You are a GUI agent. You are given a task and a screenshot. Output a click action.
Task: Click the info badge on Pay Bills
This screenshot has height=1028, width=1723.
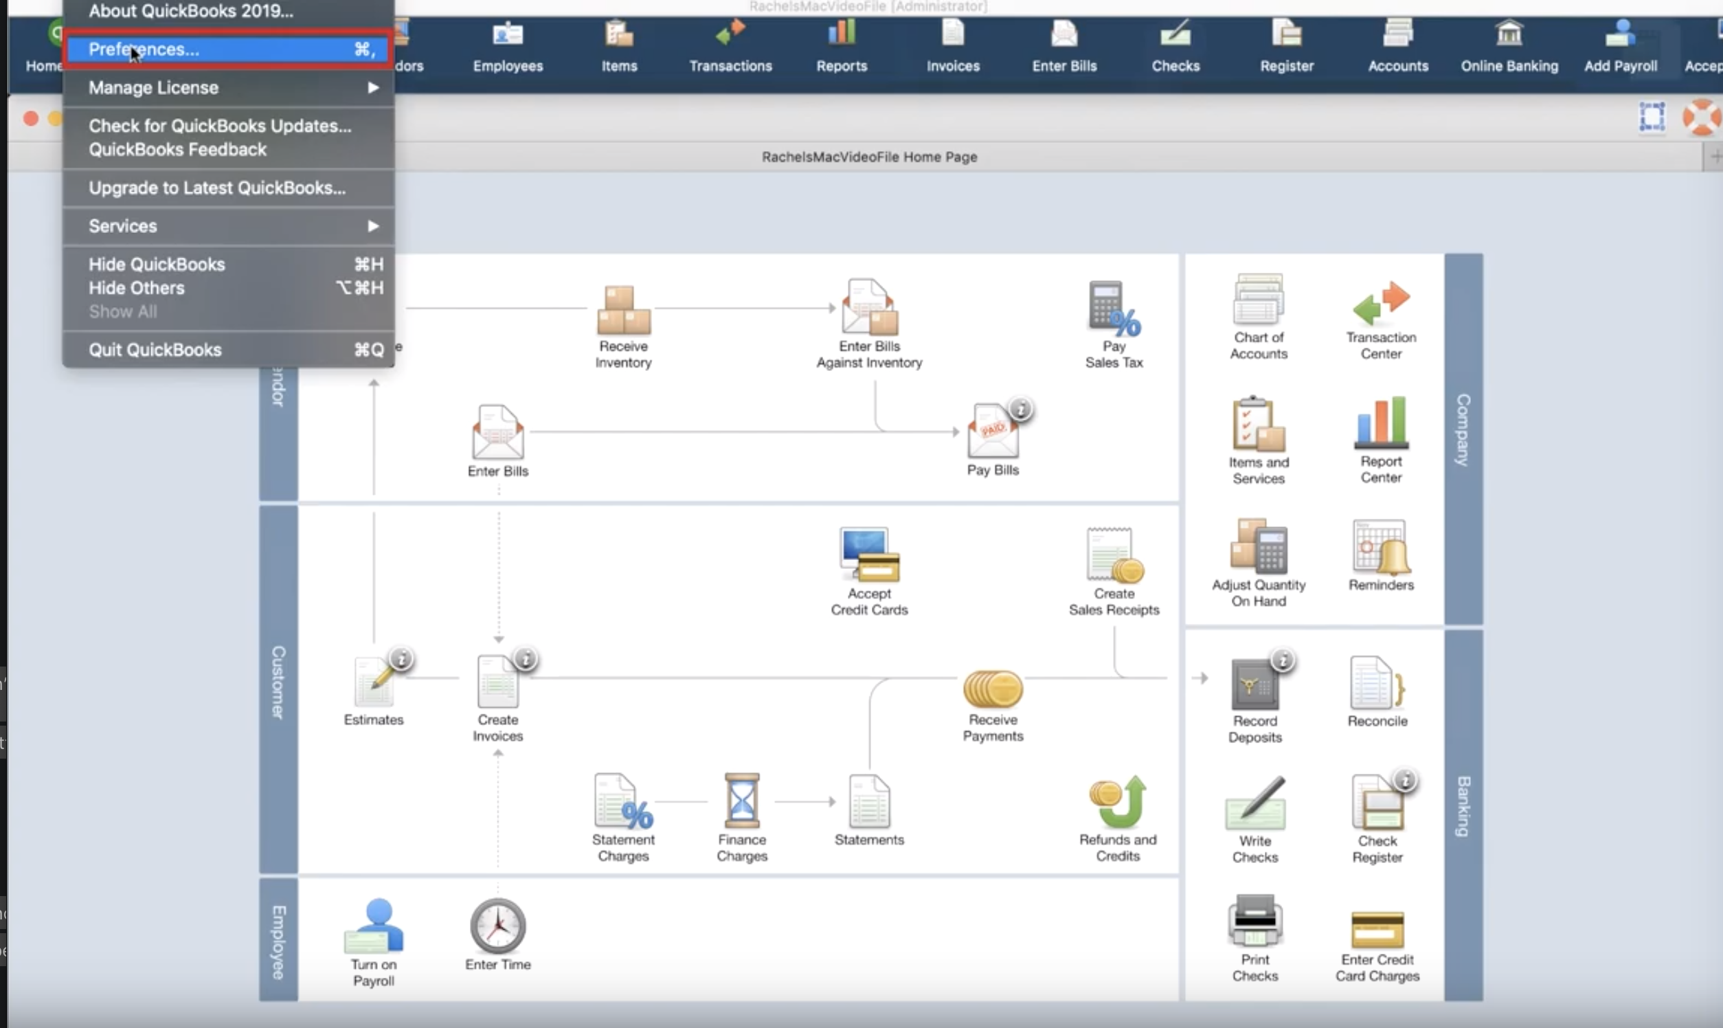pos(1021,410)
